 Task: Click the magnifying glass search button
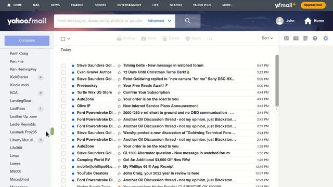[188, 21]
